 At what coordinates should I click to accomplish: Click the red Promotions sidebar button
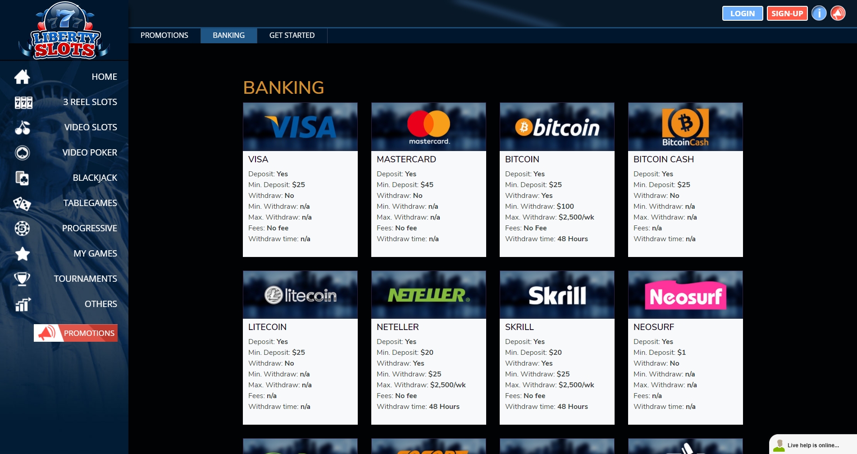tap(76, 333)
